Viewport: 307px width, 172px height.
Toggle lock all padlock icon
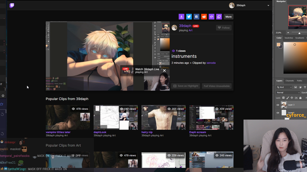point(300,97)
